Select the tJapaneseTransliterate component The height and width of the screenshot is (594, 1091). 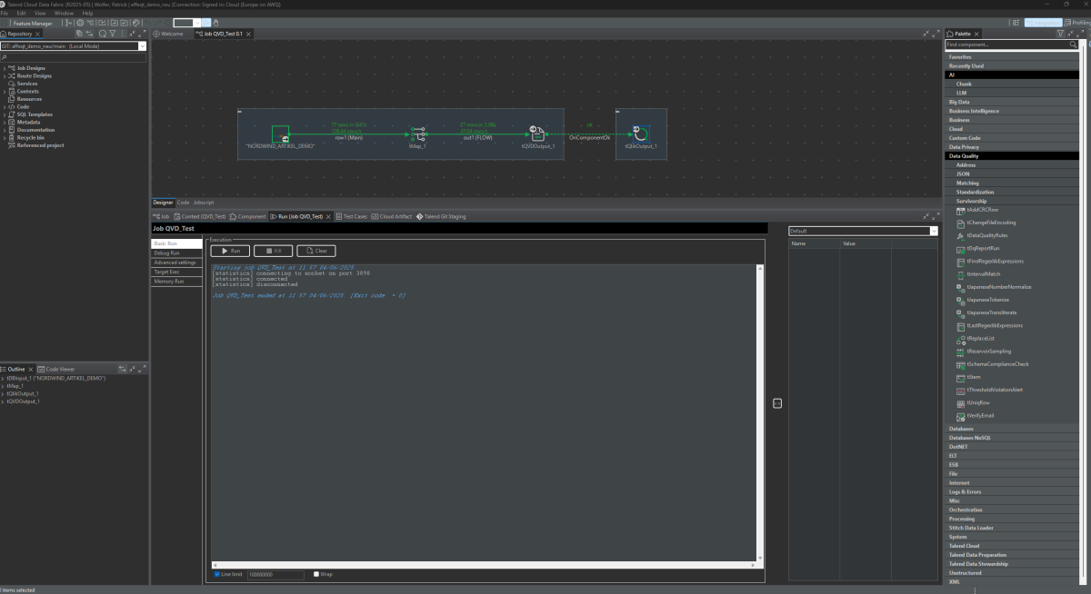(x=986, y=312)
